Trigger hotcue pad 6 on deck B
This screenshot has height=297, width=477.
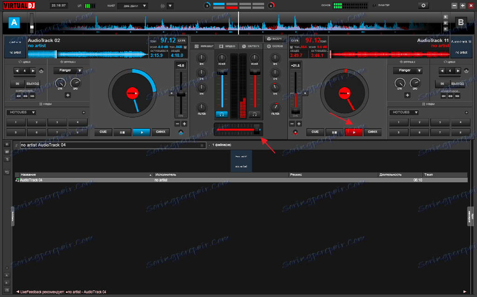(419, 132)
